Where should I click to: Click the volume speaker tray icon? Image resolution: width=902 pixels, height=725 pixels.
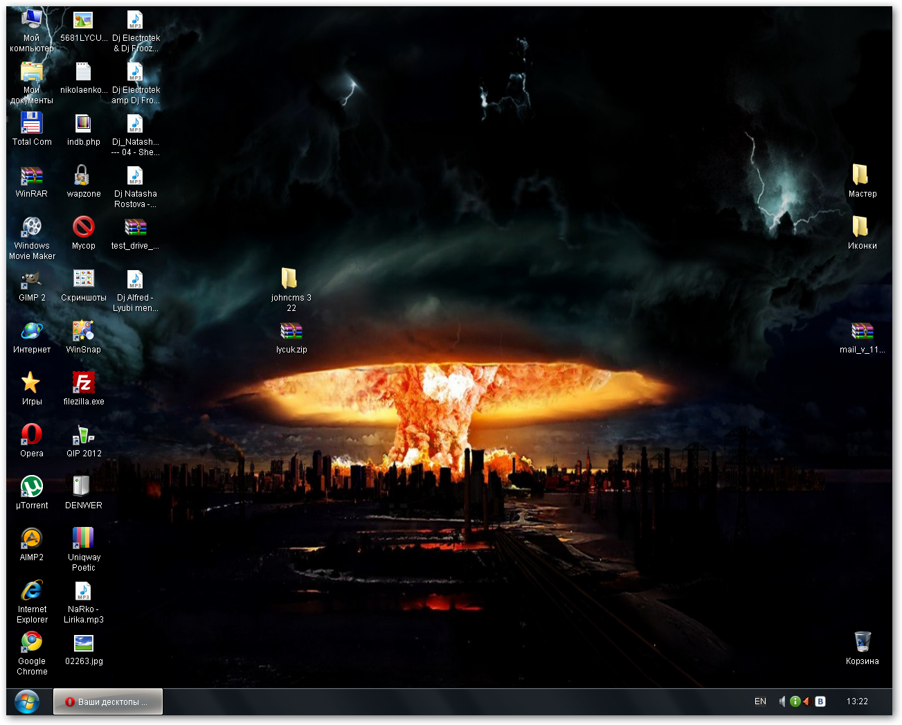pos(782,701)
